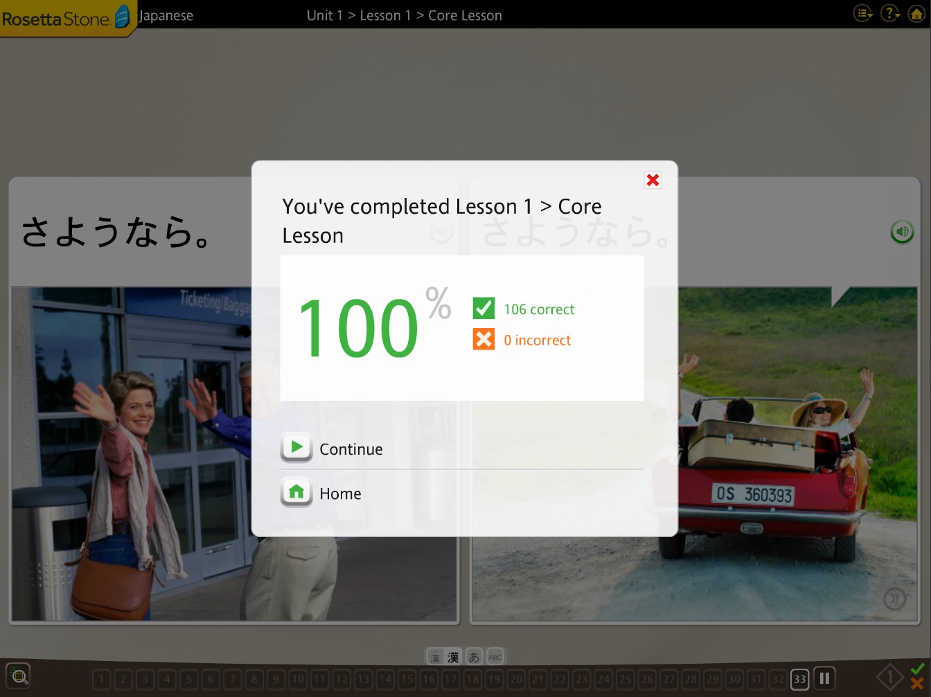Close the lesson completed dialog
Viewport: 931px width, 697px height.
coord(653,180)
